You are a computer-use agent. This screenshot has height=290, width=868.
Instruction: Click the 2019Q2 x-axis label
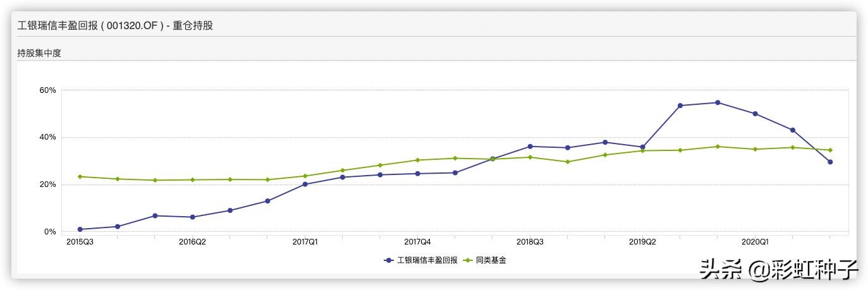642,242
